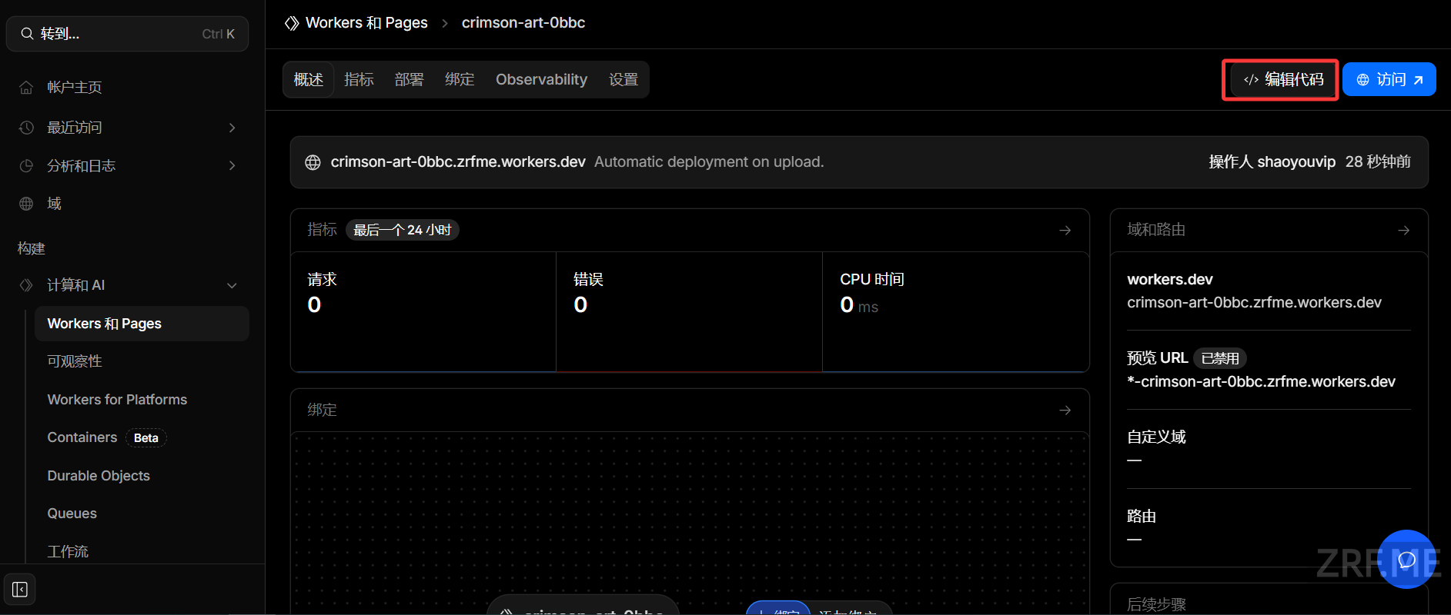Open the 绑定 tab

click(x=460, y=80)
